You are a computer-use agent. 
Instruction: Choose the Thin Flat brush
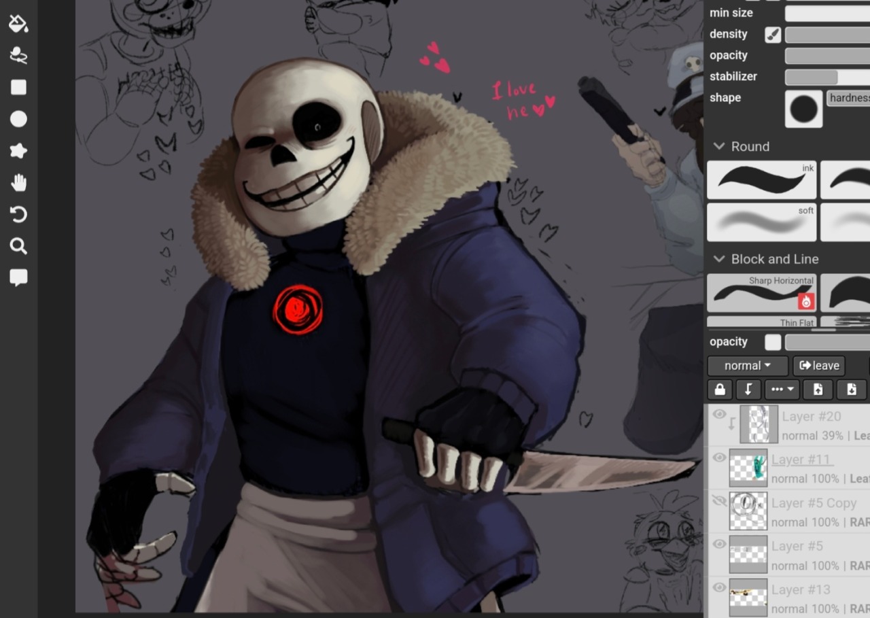pyautogui.click(x=761, y=322)
